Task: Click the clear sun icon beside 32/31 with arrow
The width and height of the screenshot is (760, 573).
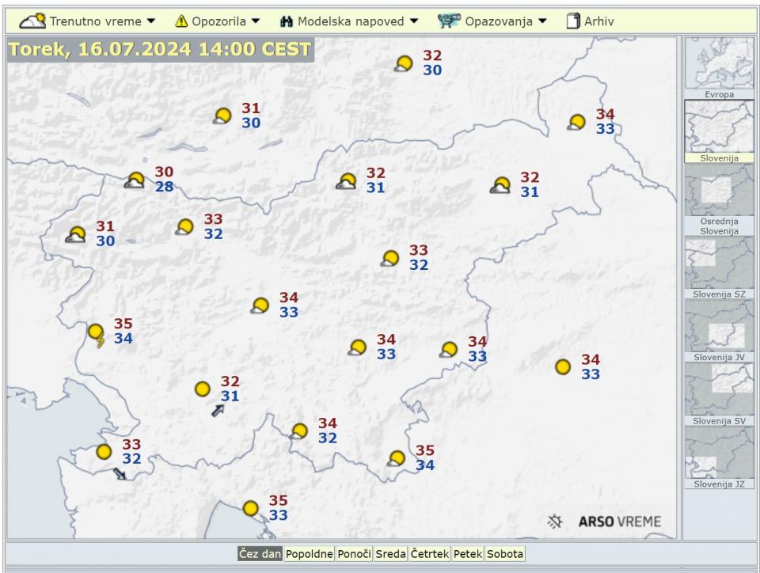Action: pyautogui.click(x=203, y=389)
